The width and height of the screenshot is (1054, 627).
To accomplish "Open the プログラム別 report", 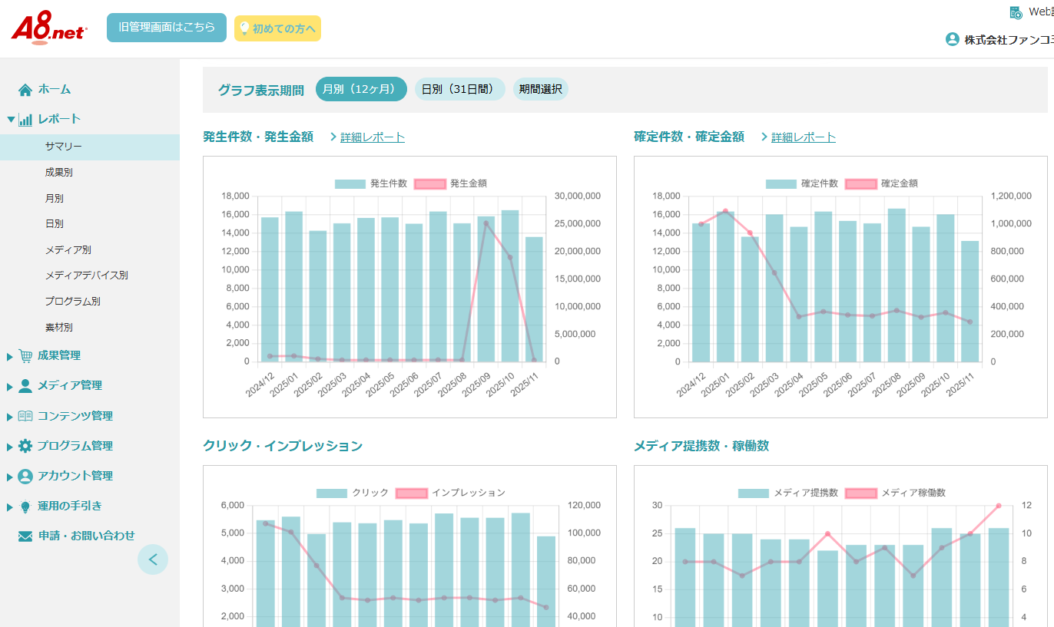I will tap(72, 302).
